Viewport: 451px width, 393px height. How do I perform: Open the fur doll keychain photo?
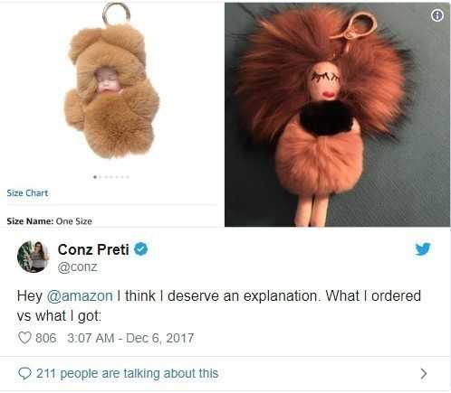pyautogui.click(x=338, y=115)
